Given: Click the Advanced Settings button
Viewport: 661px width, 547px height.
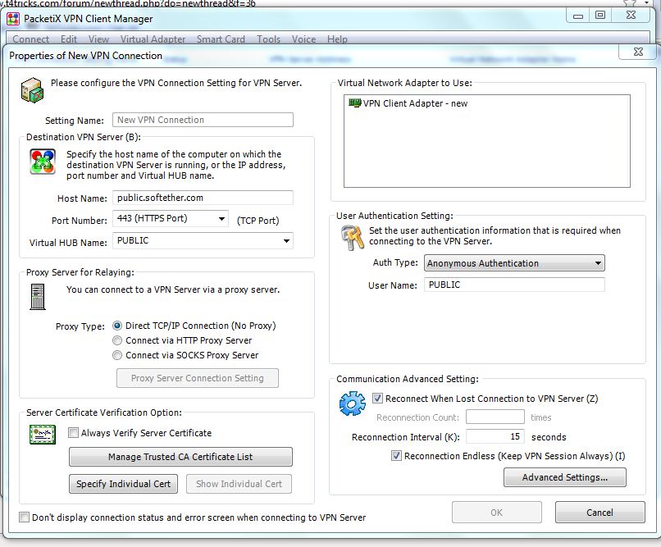Looking at the screenshot, I should (x=565, y=477).
